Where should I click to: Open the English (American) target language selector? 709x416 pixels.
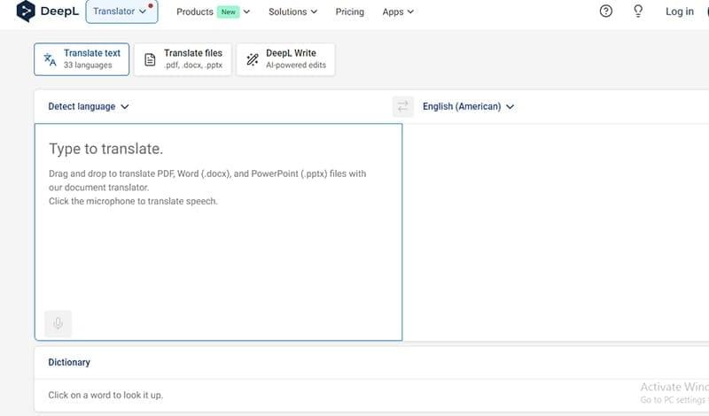469,106
